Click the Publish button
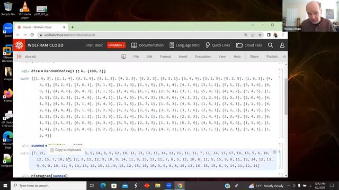Viewport: 339px width, 190px height. (272, 56)
